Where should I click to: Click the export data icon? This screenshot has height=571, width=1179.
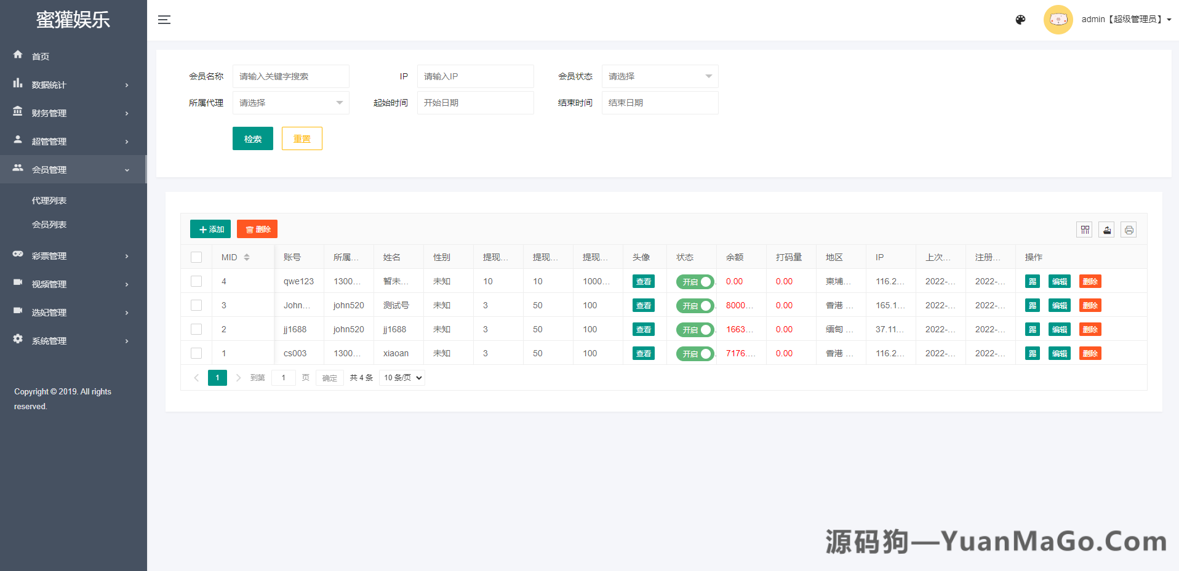point(1106,230)
